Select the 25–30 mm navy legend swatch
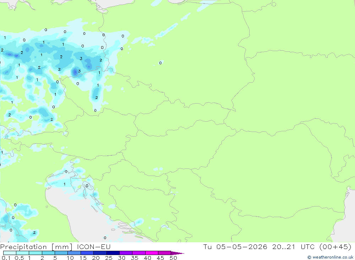This screenshot has height=260, width=355. (113, 253)
